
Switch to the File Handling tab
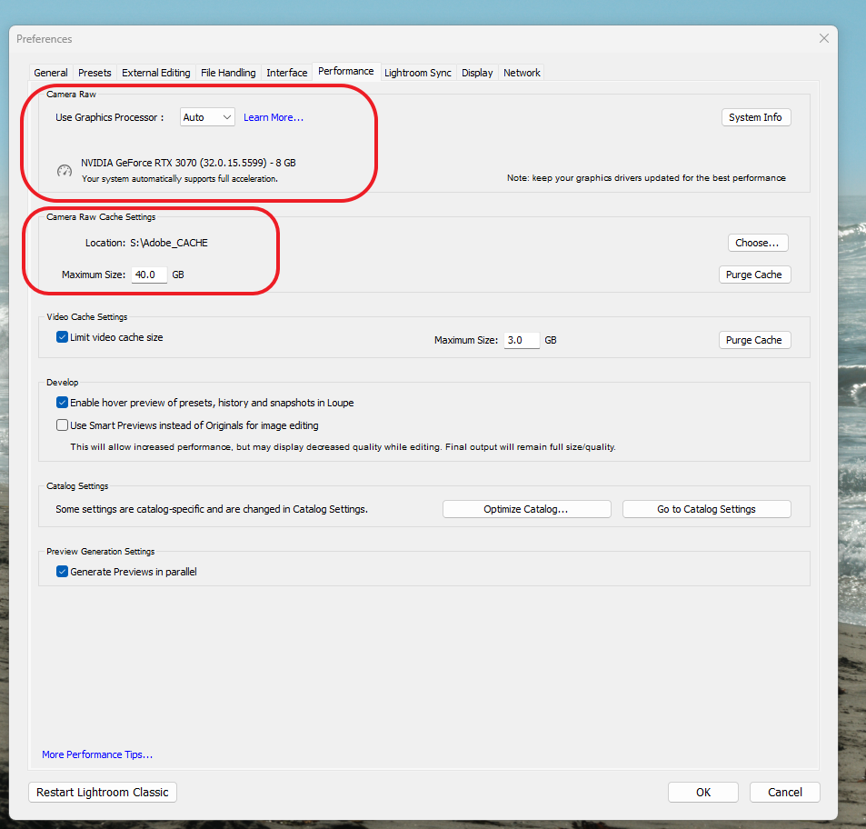[227, 73]
